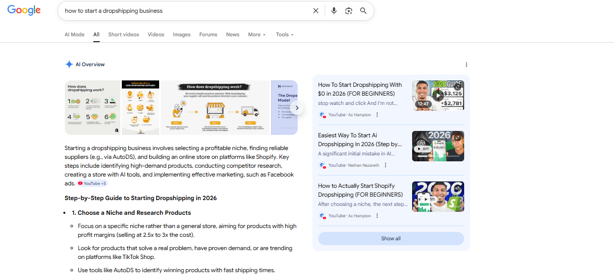Switch to Videos tab
The width and height of the screenshot is (614, 280).
coord(156,35)
